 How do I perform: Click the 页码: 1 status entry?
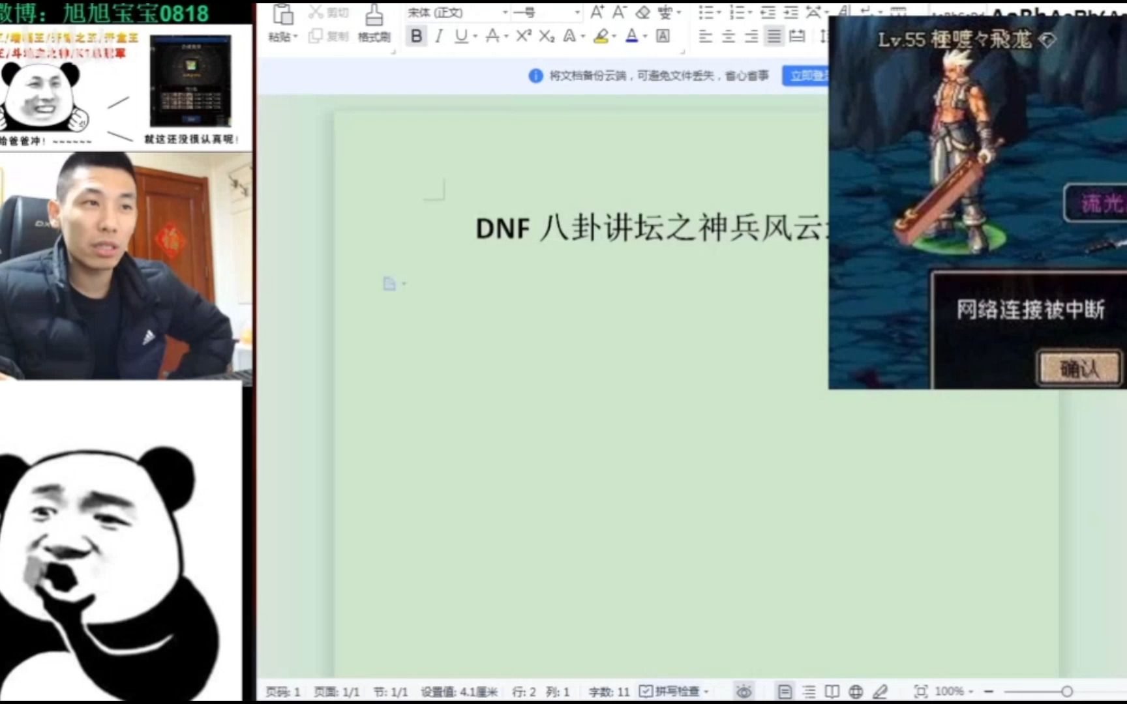[x=282, y=692]
